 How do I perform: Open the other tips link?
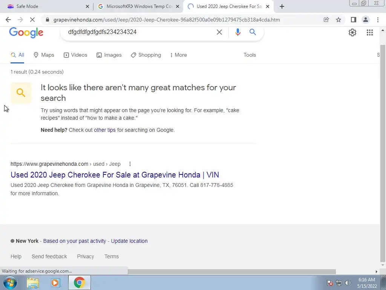(105, 130)
